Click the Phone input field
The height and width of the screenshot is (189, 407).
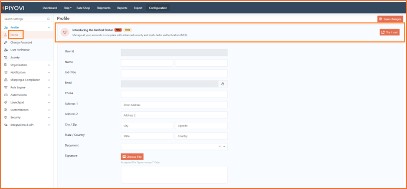pyautogui.click(x=174, y=94)
